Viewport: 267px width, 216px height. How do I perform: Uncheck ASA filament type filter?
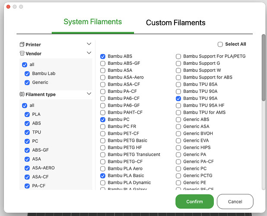pyautogui.click(x=27, y=159)
